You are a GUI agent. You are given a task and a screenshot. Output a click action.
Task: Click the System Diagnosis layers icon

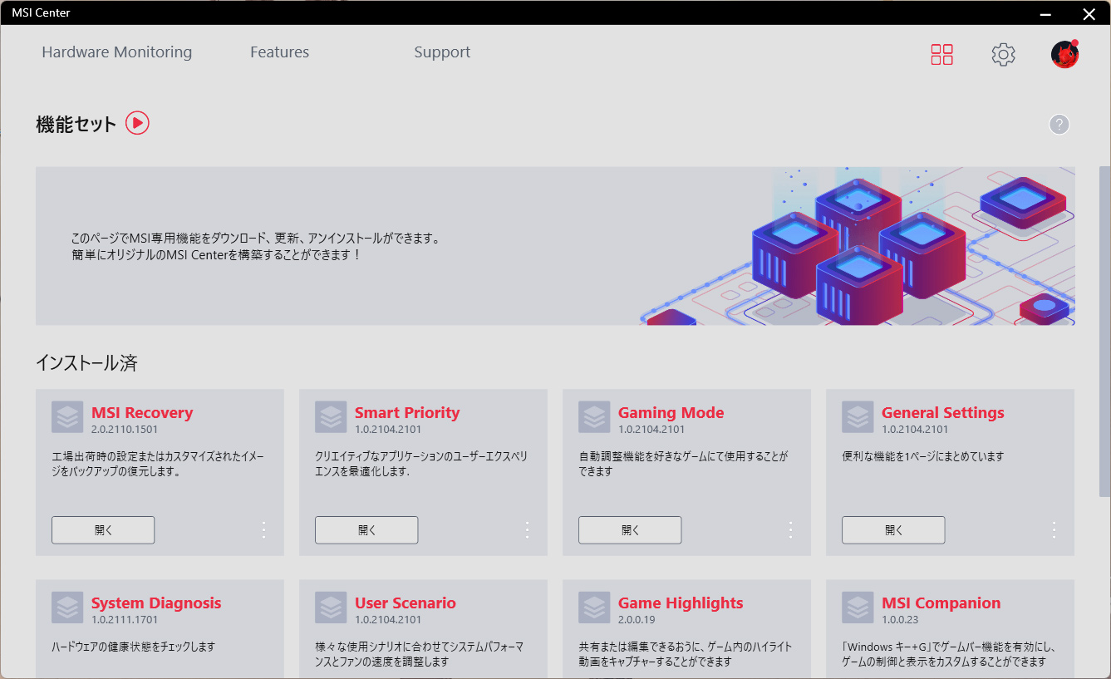click(x=67, y=608)
